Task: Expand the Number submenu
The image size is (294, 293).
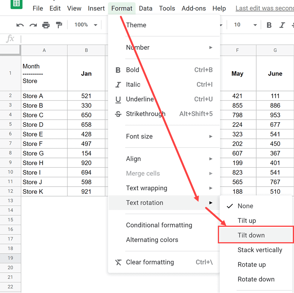Action: [164, 47]
